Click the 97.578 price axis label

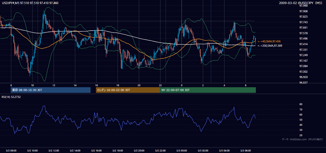(x=304, y=33)
